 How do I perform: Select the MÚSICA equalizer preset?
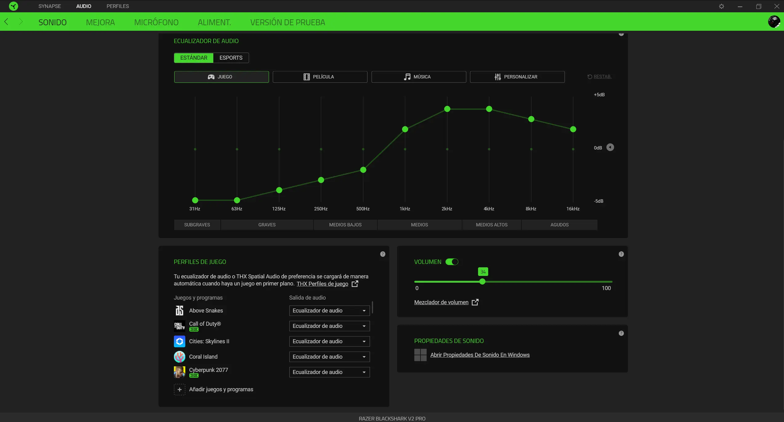419,77
